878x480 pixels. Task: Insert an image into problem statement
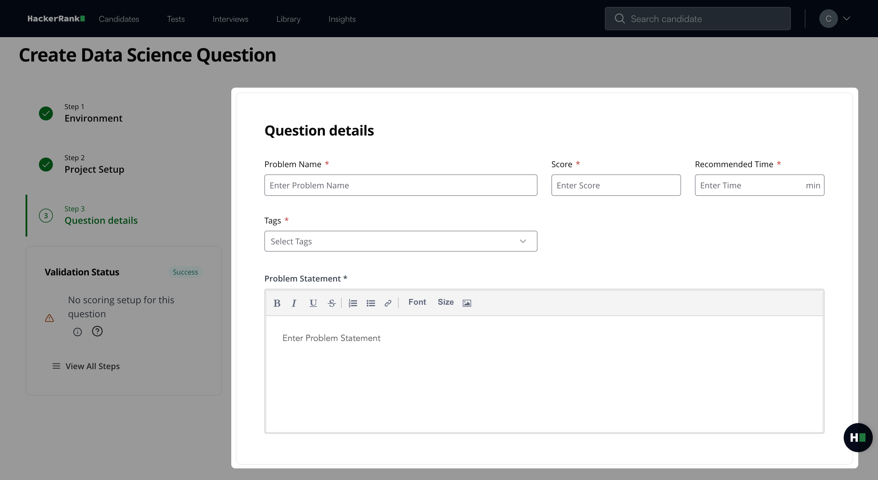467,303
